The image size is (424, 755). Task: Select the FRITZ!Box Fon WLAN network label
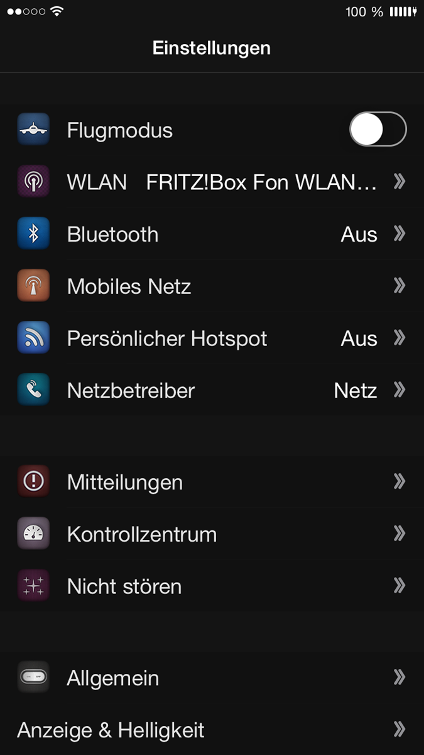(261, 182)
